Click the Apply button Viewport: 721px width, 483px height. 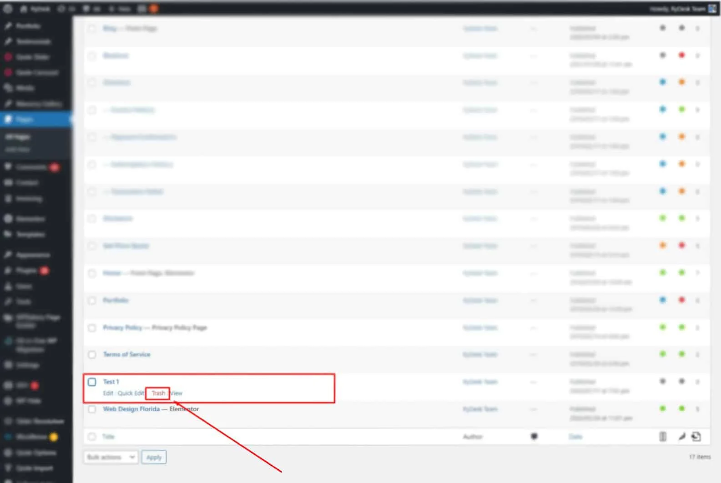point(154,457)
